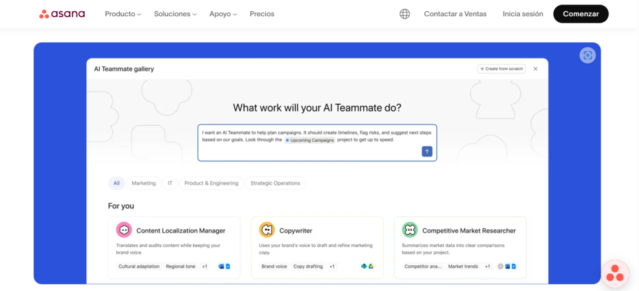The width and height of the screenshot is (639, 291).
Task: Click +1 tag on Competitive Market Researcher card
Action: tap(487, 267)
